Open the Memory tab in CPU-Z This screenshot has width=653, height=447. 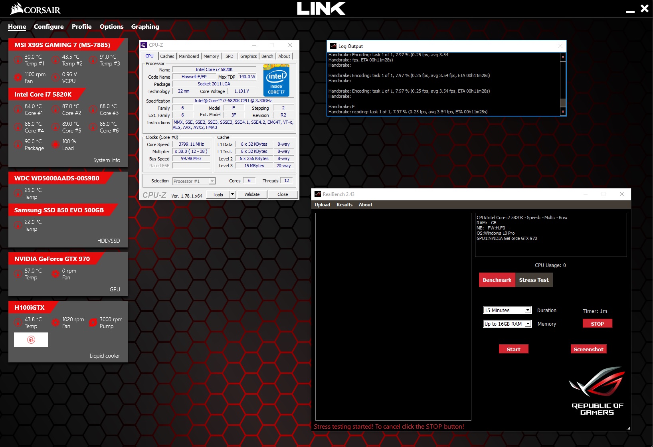(x=211, y=56)
